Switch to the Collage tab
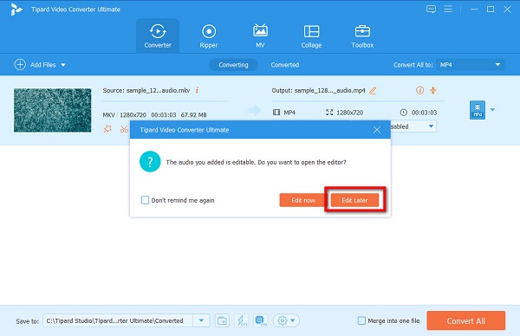 click(x=311, y=36)
